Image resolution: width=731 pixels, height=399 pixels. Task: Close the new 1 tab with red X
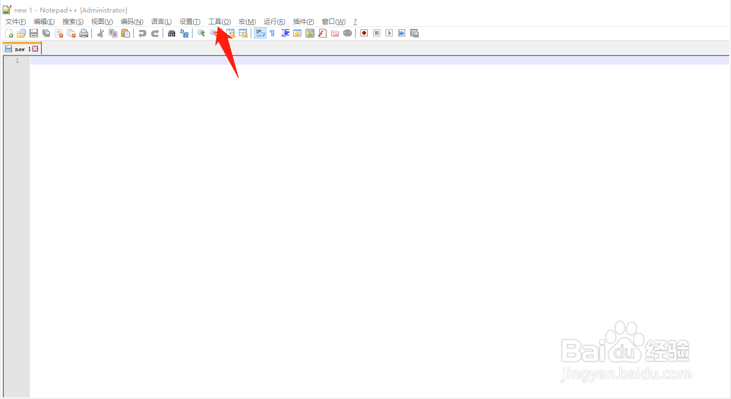coord(35,49)
